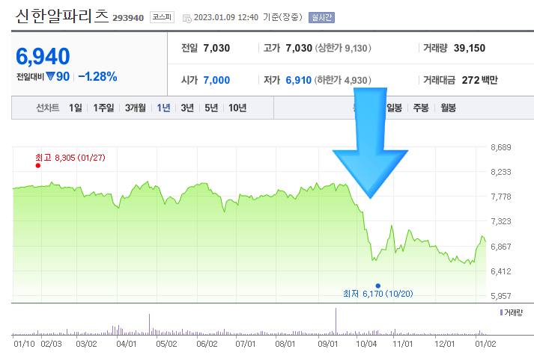This screenshot has width=534, height=355.
Task: Select the 10년 chart range tab
Action: coord(237,108)
